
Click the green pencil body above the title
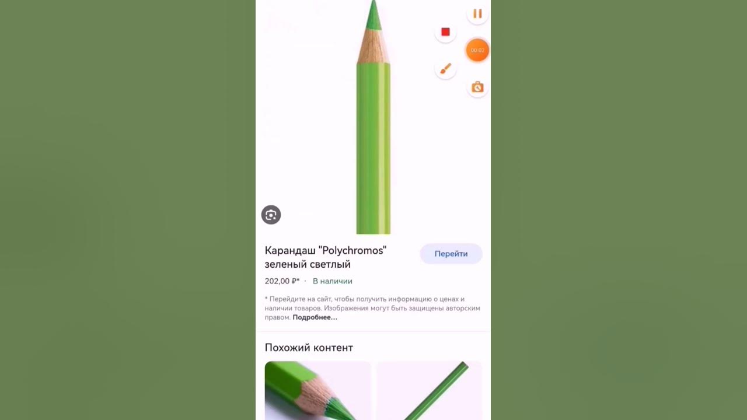click(x=373, y=149)
